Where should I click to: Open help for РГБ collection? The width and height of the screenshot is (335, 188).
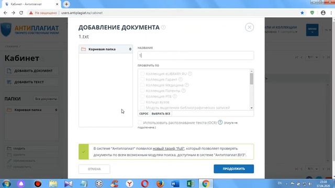174,96
